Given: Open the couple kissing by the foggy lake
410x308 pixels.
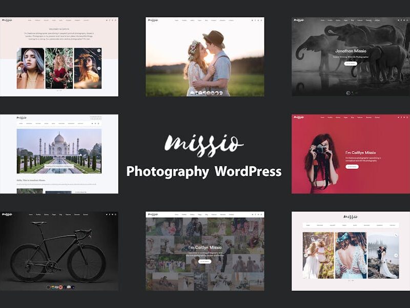Looking at the screenshot, I should pyautogui.click(x=383, y=255).
